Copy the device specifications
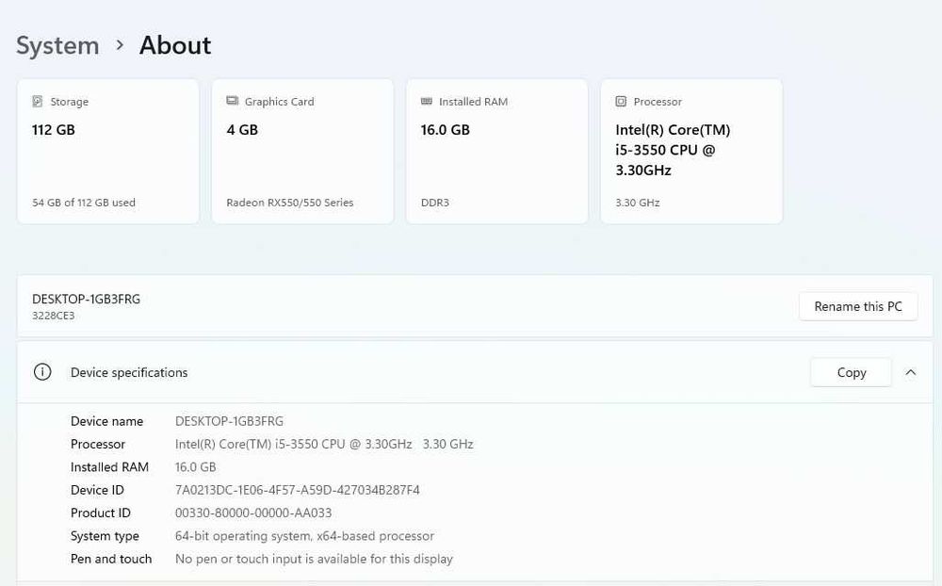942x586 pixels. coord(851,372)
